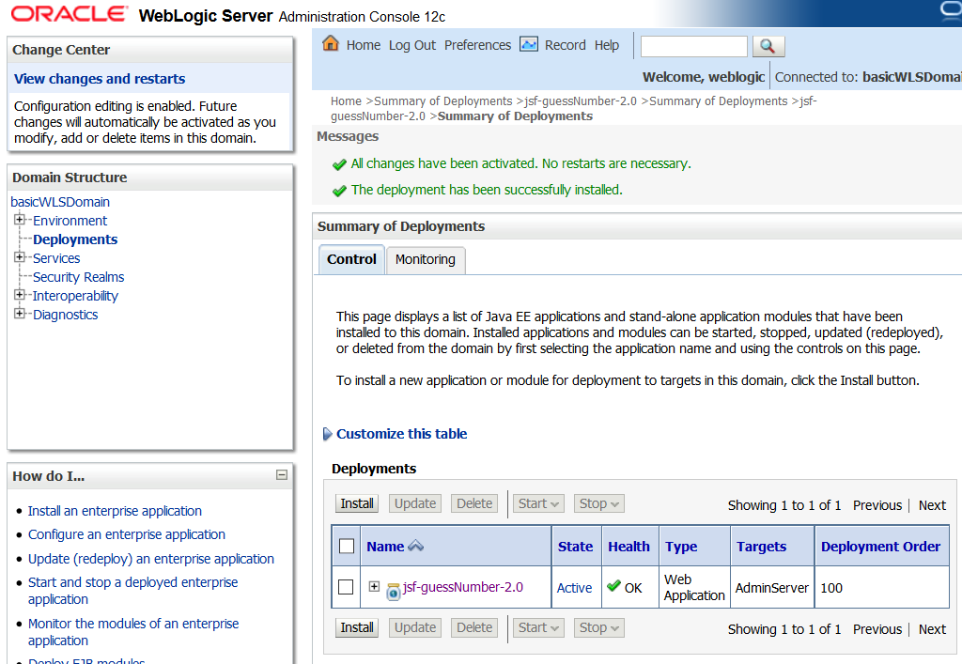Tick the checkbox for the jsf-guessNumber-2.0 row
Viewport: 962px width, 664px height.
click(x=346, y=587)
